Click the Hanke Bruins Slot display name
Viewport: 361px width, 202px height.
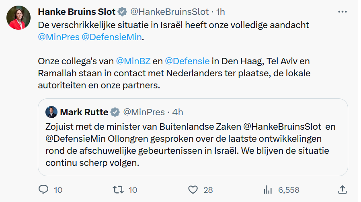(77, 12)
